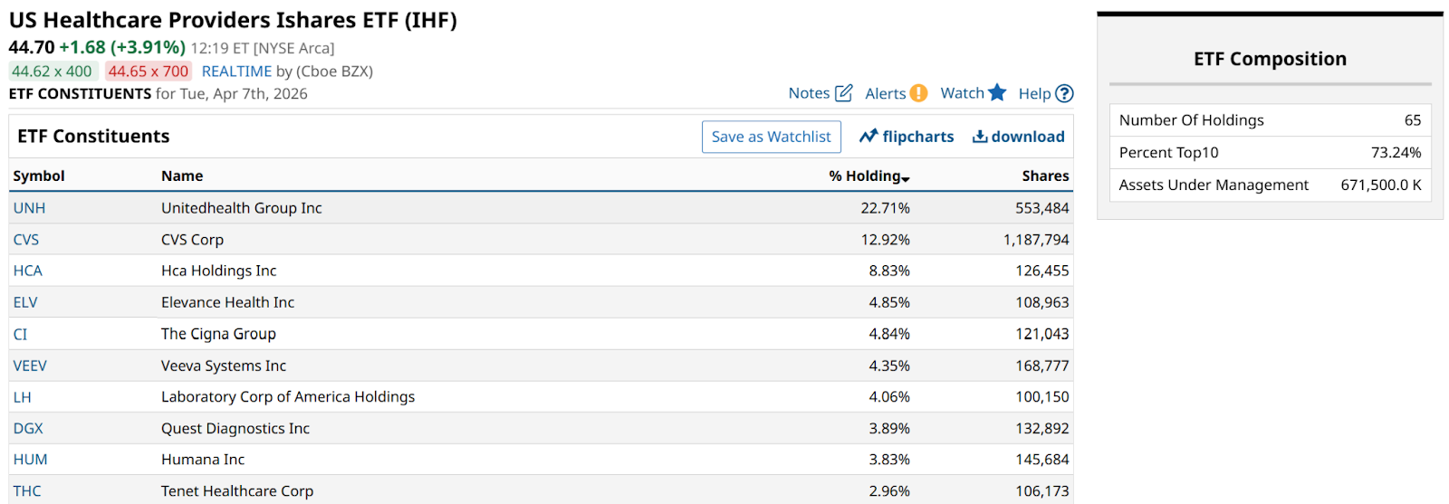
Task: Sort table by Symbol column header
Action: point(39,176)
